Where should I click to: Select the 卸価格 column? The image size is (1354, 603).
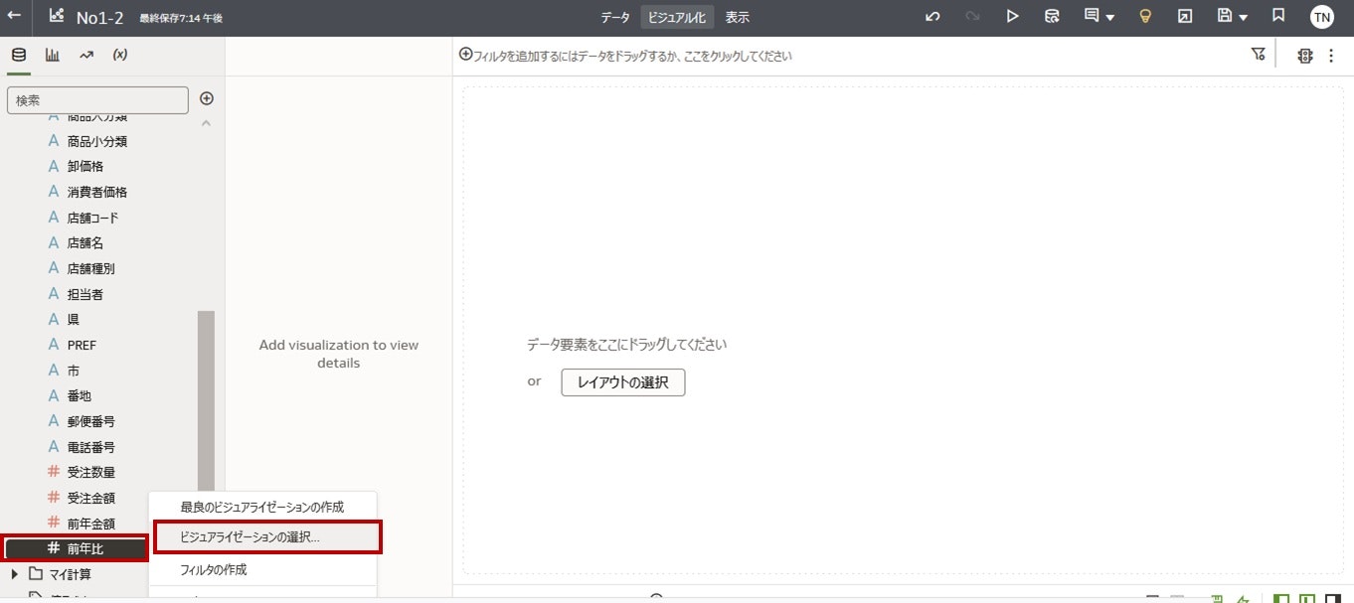85,166
